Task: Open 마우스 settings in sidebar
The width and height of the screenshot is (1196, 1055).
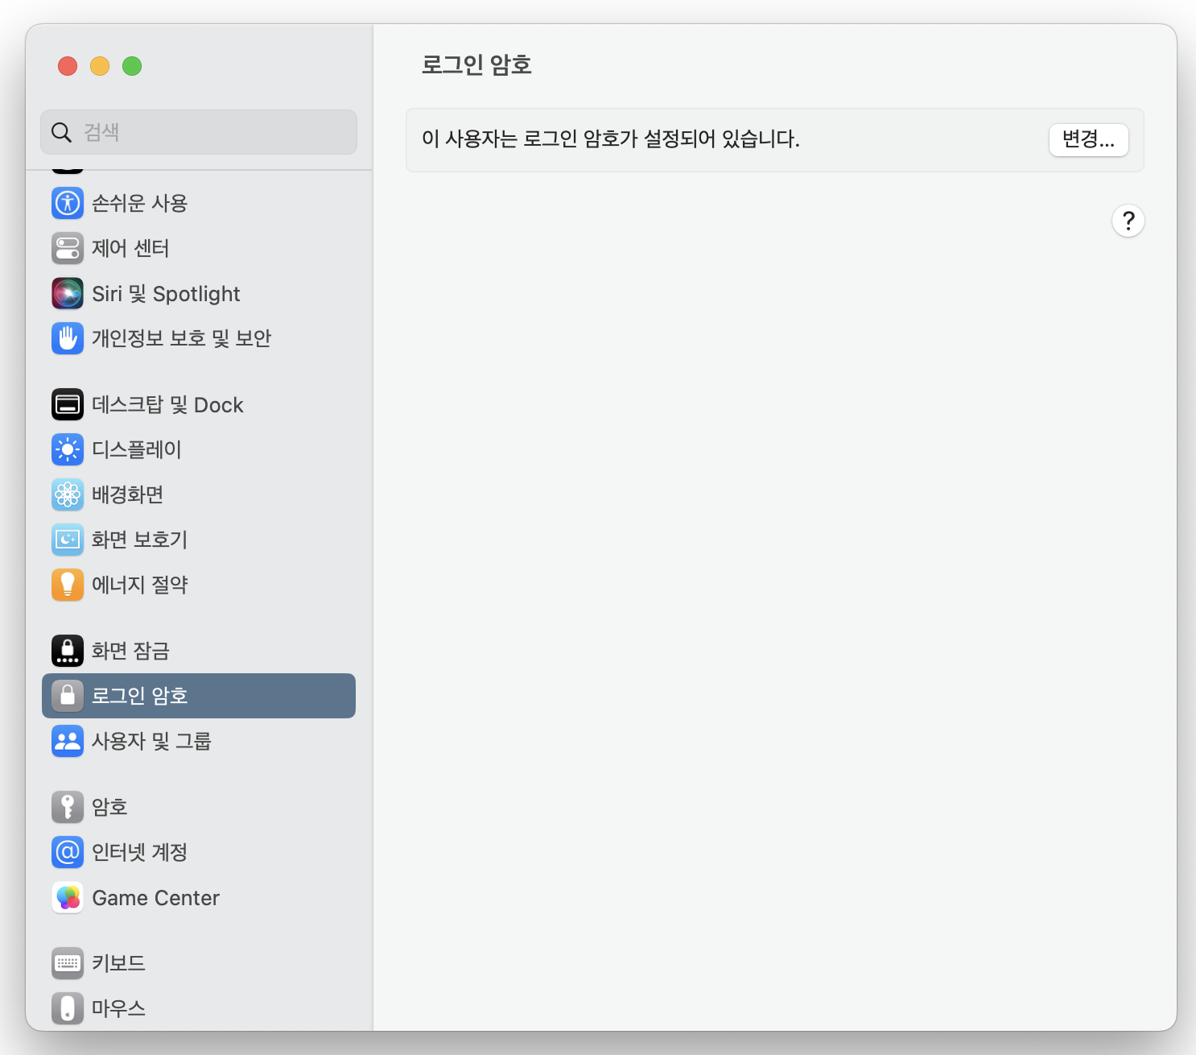Action: (x=118, y=1008)
